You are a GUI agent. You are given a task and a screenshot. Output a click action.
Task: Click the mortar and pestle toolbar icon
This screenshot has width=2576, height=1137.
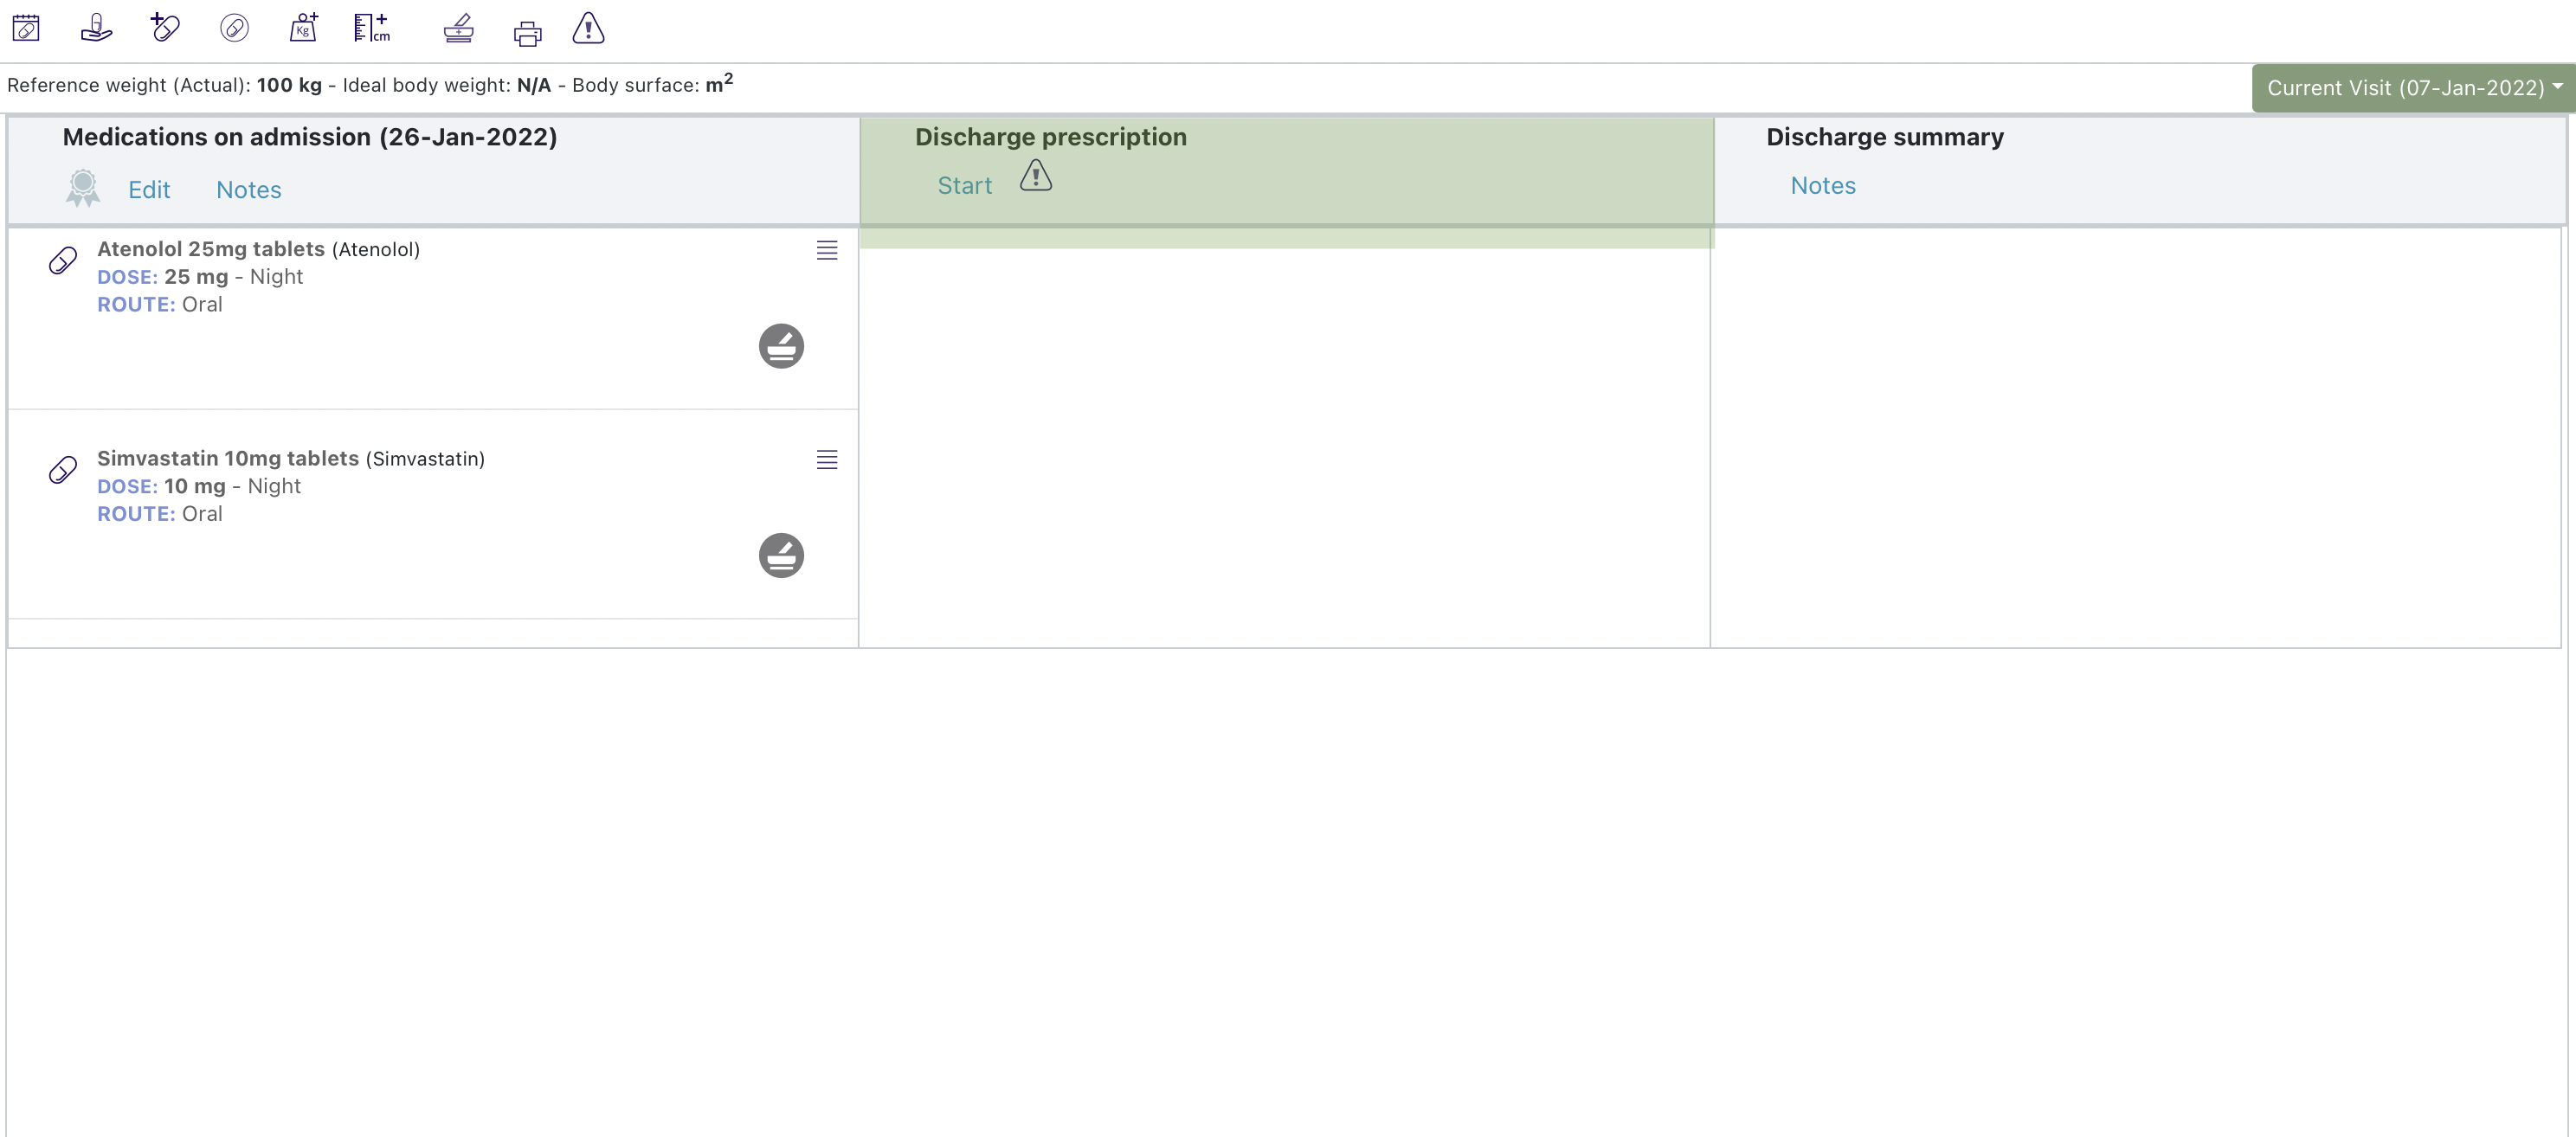coord(458,29)
